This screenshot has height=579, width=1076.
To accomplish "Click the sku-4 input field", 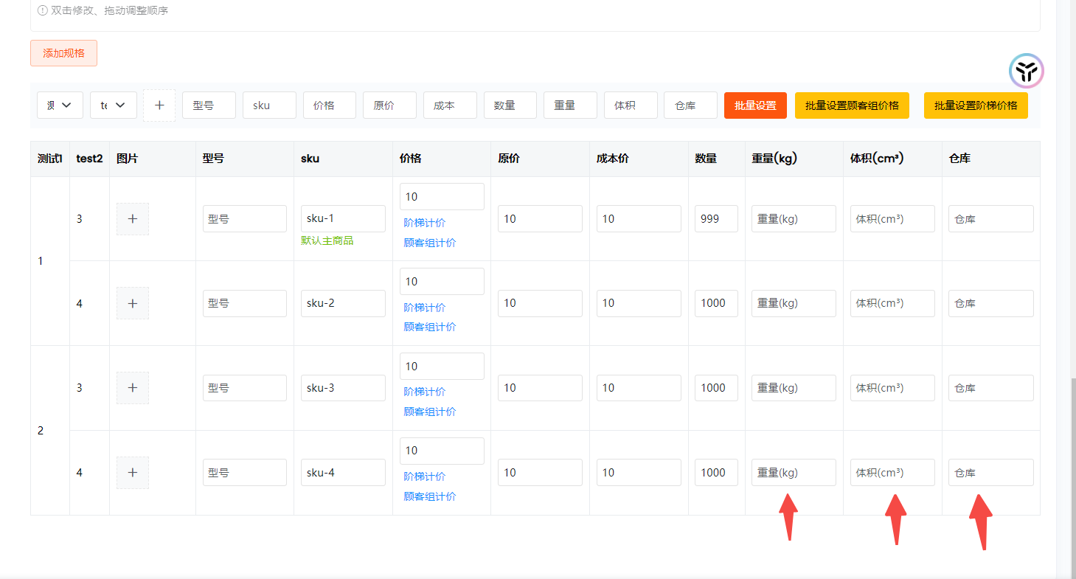I will click(343, 473).
